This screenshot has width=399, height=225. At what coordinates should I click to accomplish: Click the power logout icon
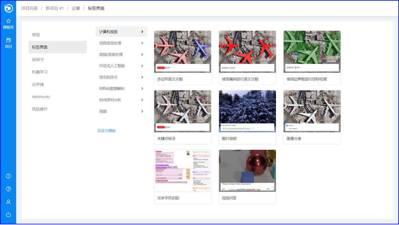pos(8,215)
